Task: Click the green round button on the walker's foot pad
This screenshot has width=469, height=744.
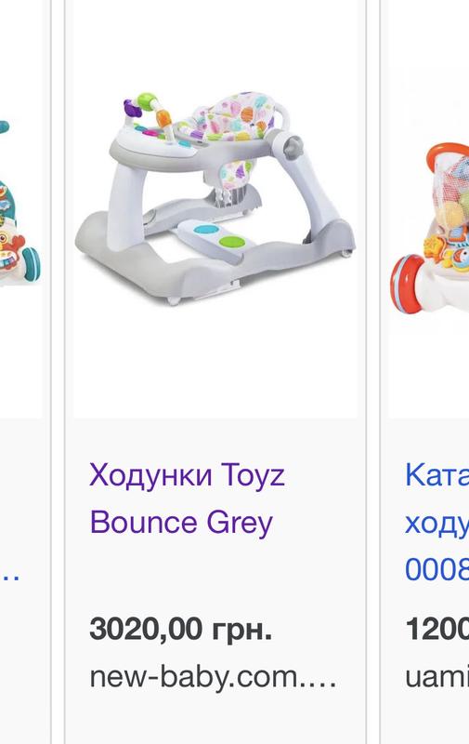Action: [232, 242]
